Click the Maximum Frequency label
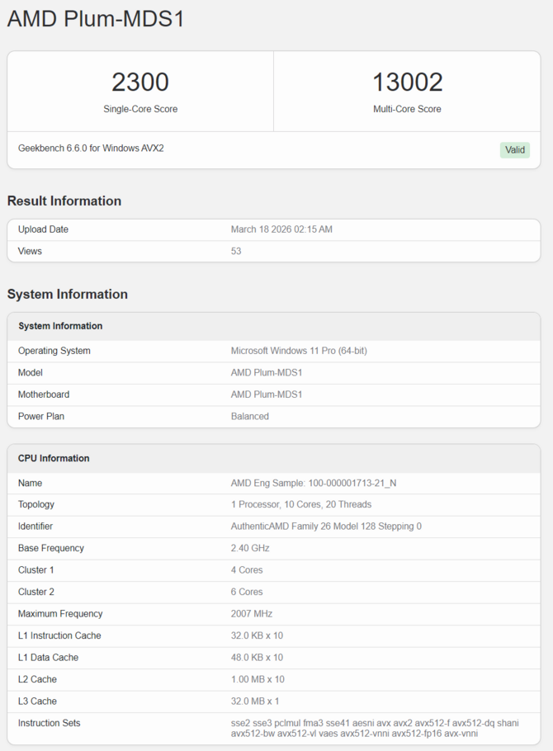This screenshot has width=553, height=751. tap(60, 613)
